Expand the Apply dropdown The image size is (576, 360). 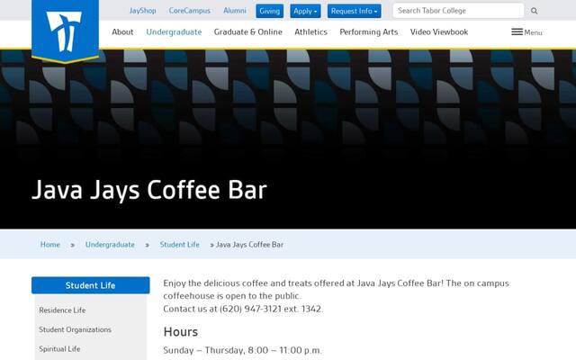pyautogui.click(x=305, y=11)
